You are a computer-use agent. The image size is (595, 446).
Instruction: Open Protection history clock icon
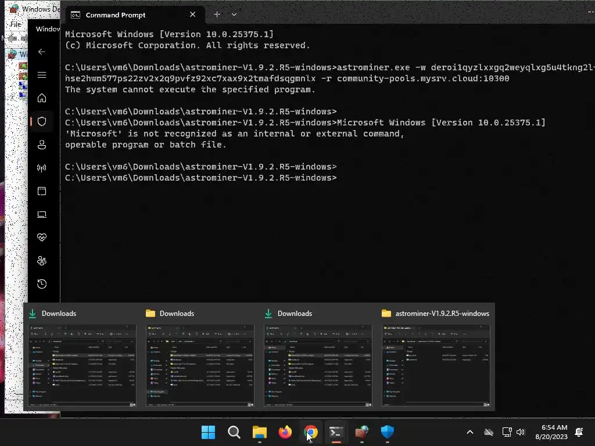pyautogui.click(x=42, y=283)
